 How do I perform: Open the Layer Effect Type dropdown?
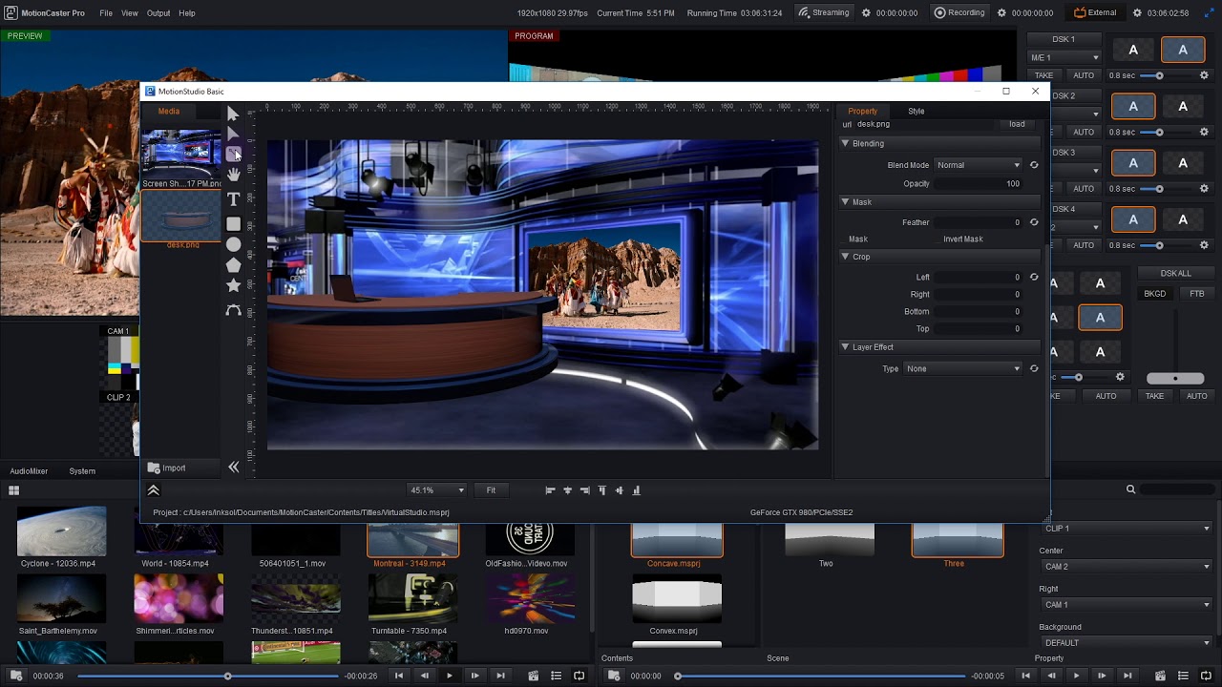coord(961,368)
